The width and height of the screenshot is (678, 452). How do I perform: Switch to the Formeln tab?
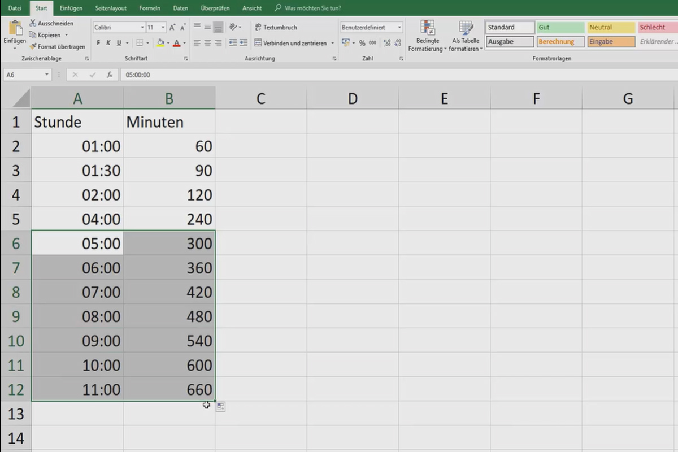point(150,8)
